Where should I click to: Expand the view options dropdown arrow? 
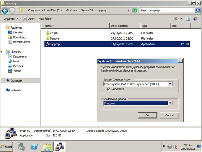pyautogui.click(x=181, y=19)
